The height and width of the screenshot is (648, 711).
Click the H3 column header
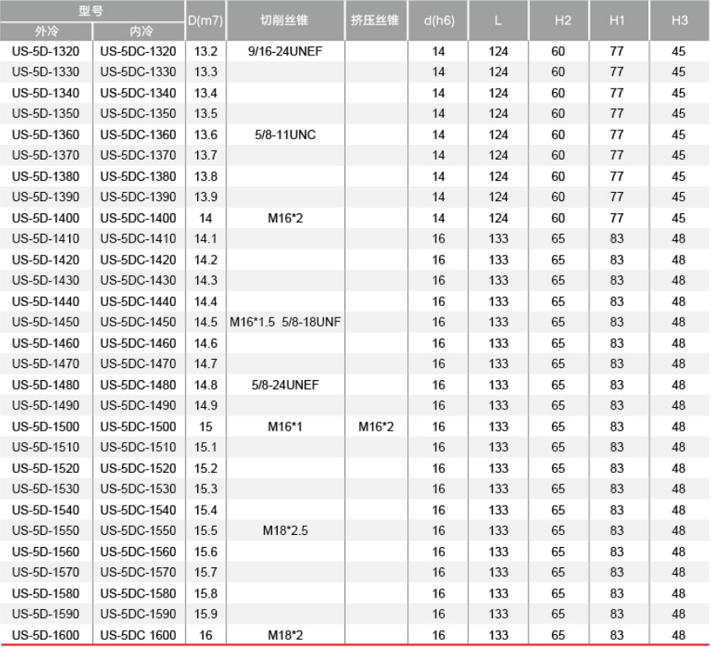pos(679,21)
